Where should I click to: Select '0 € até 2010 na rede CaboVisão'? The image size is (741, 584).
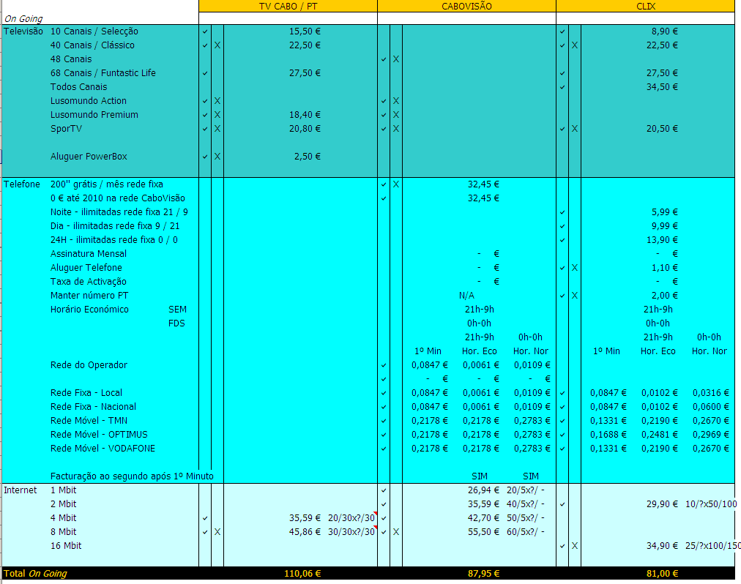coord(118,198)
